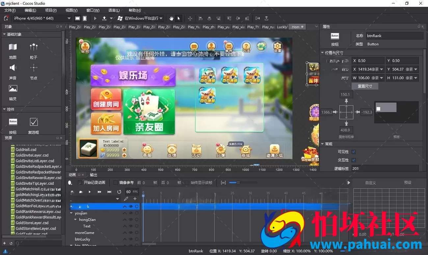Toggle the 交互性 (interactivity) checkbox

354,160
